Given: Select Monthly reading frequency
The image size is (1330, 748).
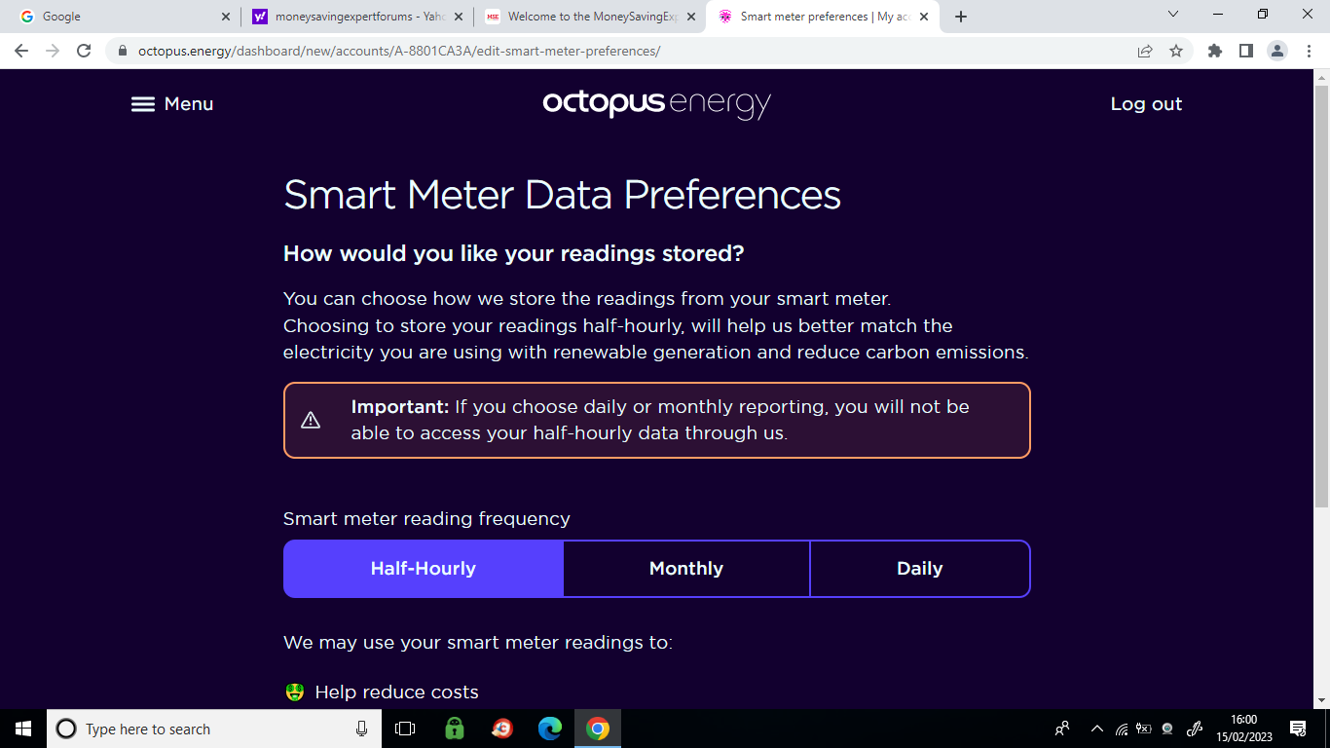Looking at the screenshot, I should click(686, 569).
